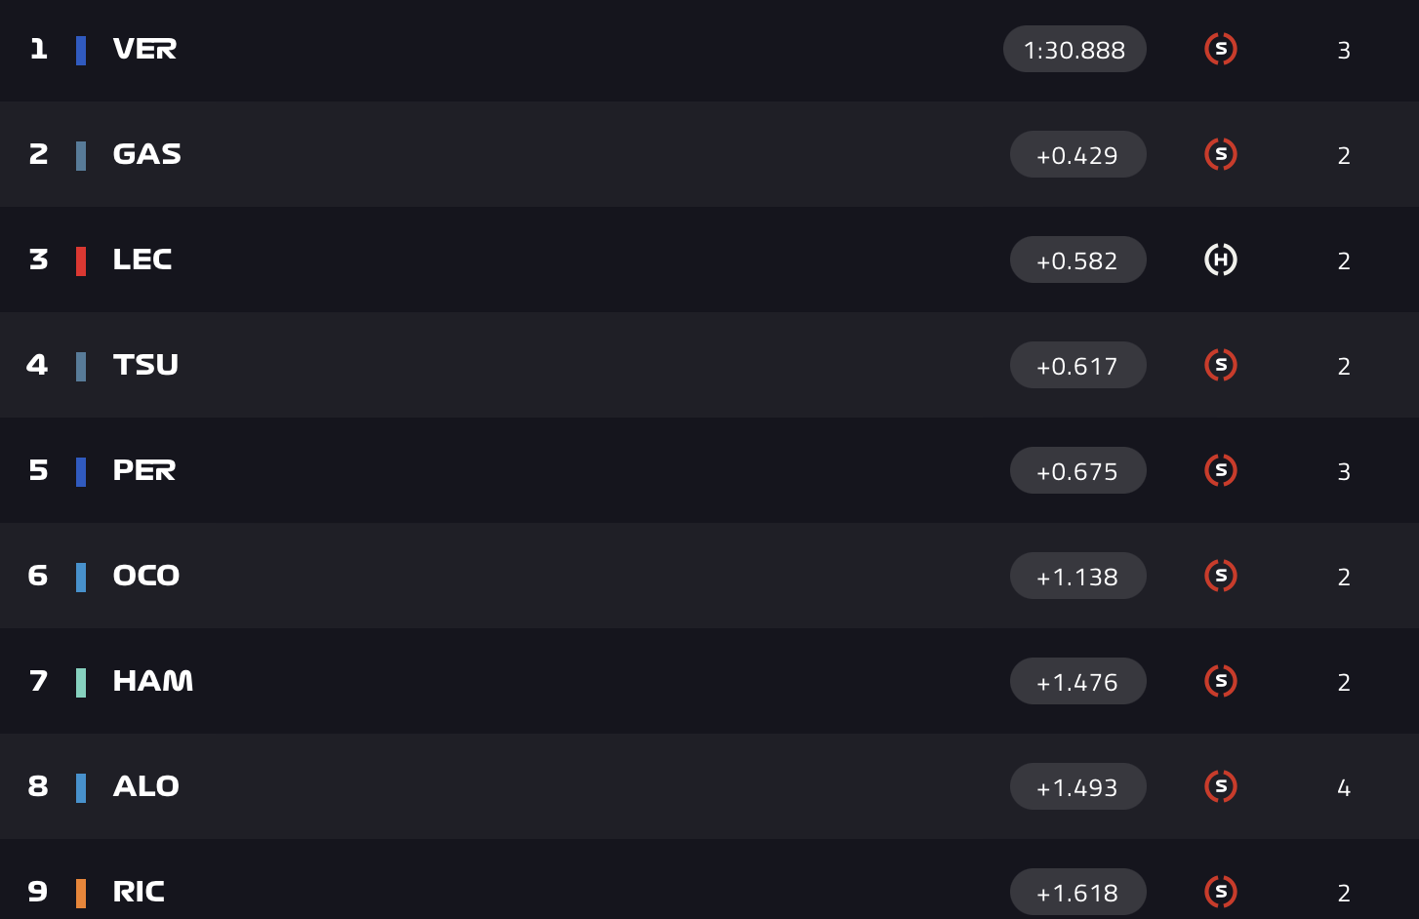The height and width of the screenshot is (919, 1419).
Task: Select the HAM driver name
Action: pyautogui.click(x=152, y=681)
